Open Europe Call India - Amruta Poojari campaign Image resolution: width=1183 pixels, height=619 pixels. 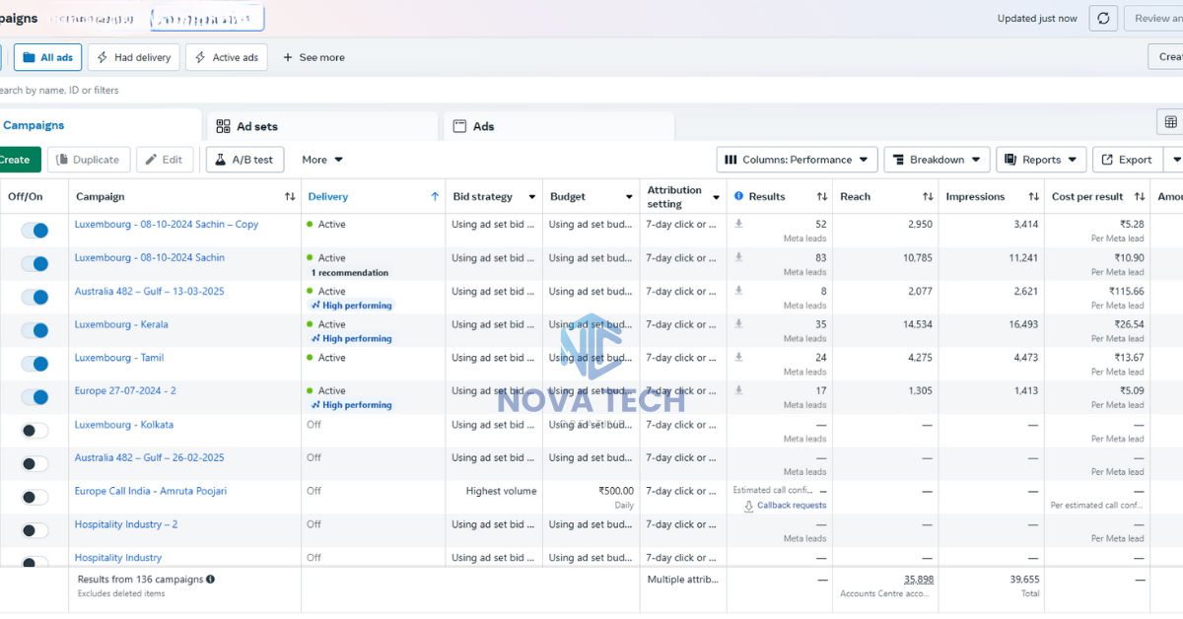coord(151,491)
